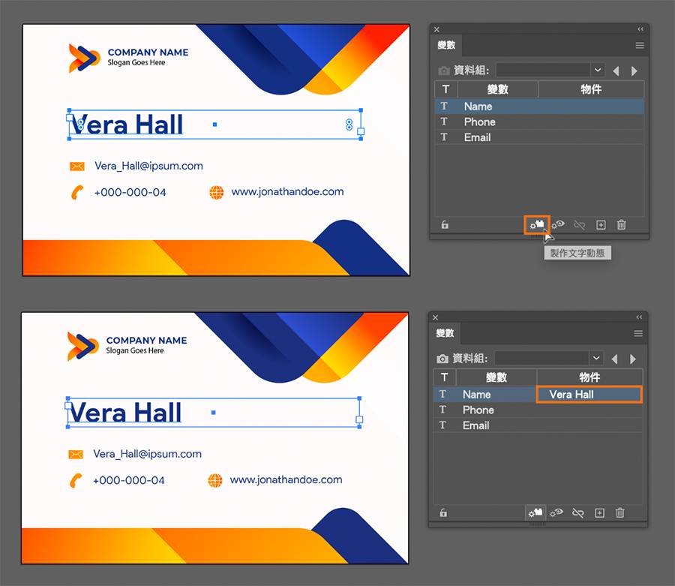The image size is (675, 586).
Task: Open upper Variables panel hamburger menu
Action: [x=640, y=45]
